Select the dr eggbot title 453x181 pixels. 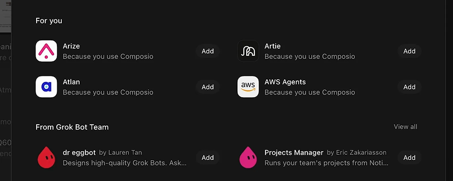(x=79, y=153)
